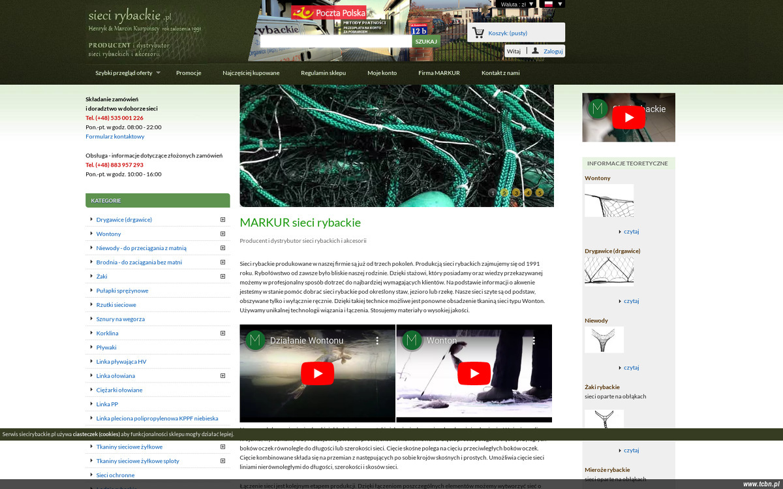
Task: Click channel avatar on Działanie Wontonu video
Action: [256, 341]
